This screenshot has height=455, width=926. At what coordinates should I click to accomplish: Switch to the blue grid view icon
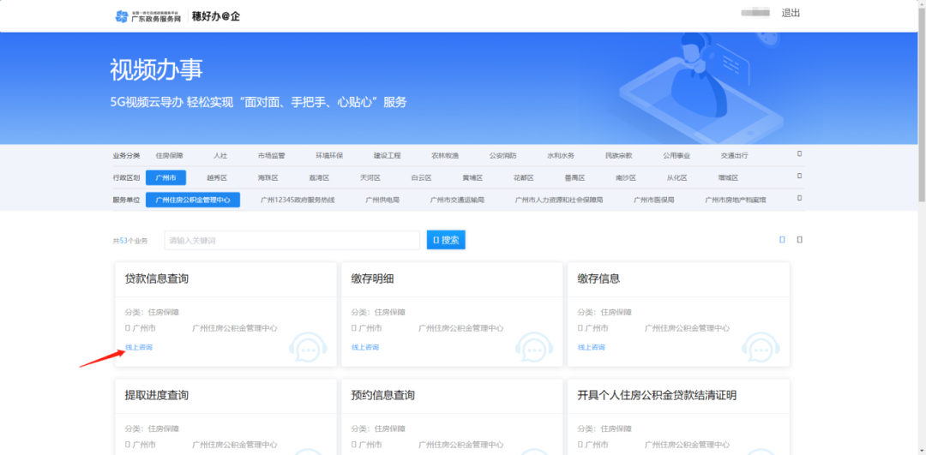tap(783, 240)
